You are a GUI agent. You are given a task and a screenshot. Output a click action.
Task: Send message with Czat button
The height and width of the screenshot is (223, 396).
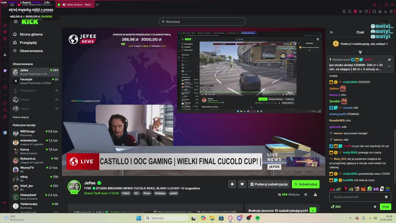coord(385,207)
